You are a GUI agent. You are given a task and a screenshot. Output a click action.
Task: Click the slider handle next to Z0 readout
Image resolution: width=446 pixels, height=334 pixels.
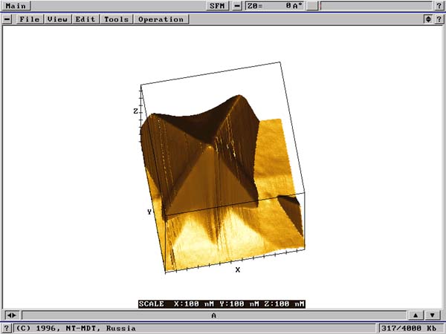314,6
